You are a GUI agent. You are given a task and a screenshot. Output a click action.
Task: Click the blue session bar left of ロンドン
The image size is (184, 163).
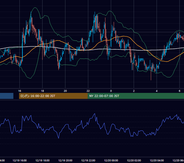6,96
